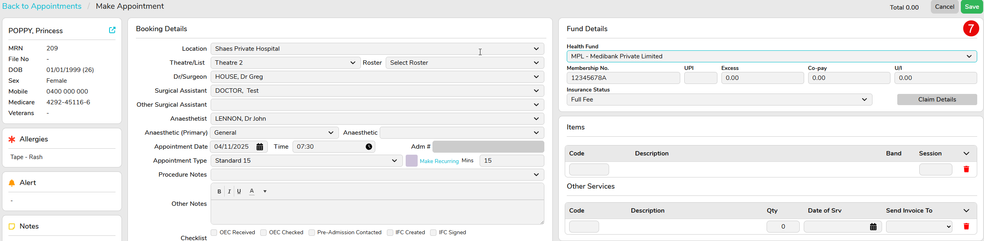Click the clock icon in Time field

tap(369, 147)
